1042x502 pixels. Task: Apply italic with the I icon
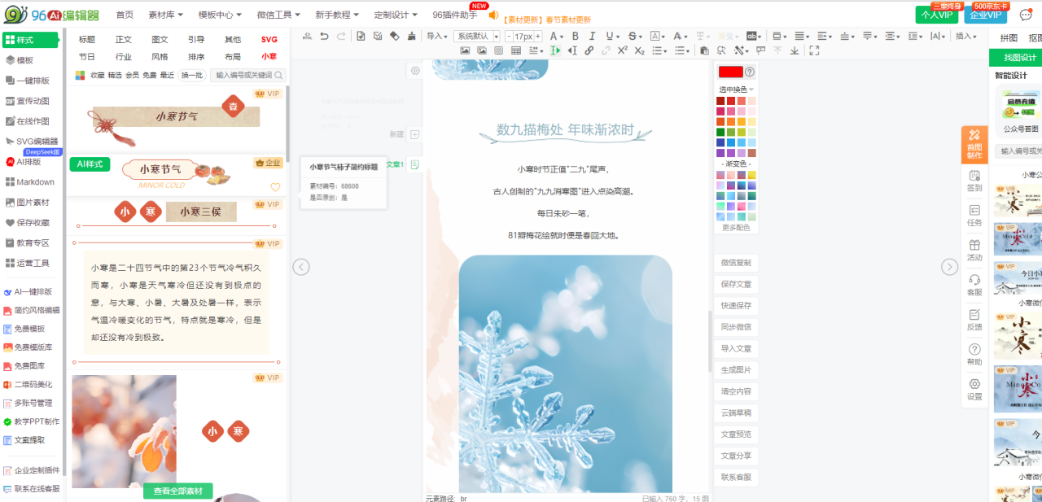[x=592, y=36]
